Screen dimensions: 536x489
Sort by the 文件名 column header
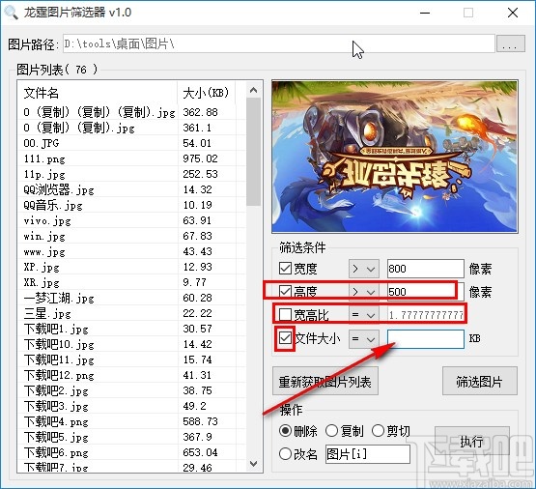(x=98, y=93)
